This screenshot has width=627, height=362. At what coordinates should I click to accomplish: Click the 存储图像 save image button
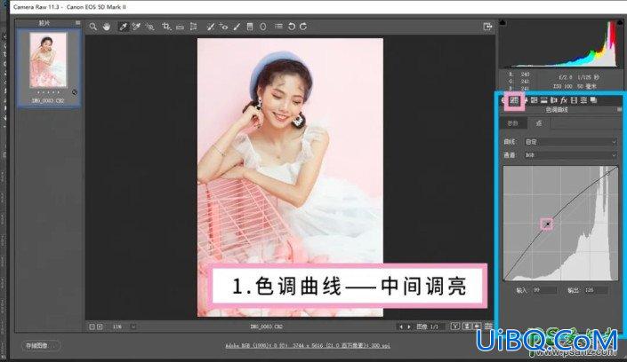[40, 346]
